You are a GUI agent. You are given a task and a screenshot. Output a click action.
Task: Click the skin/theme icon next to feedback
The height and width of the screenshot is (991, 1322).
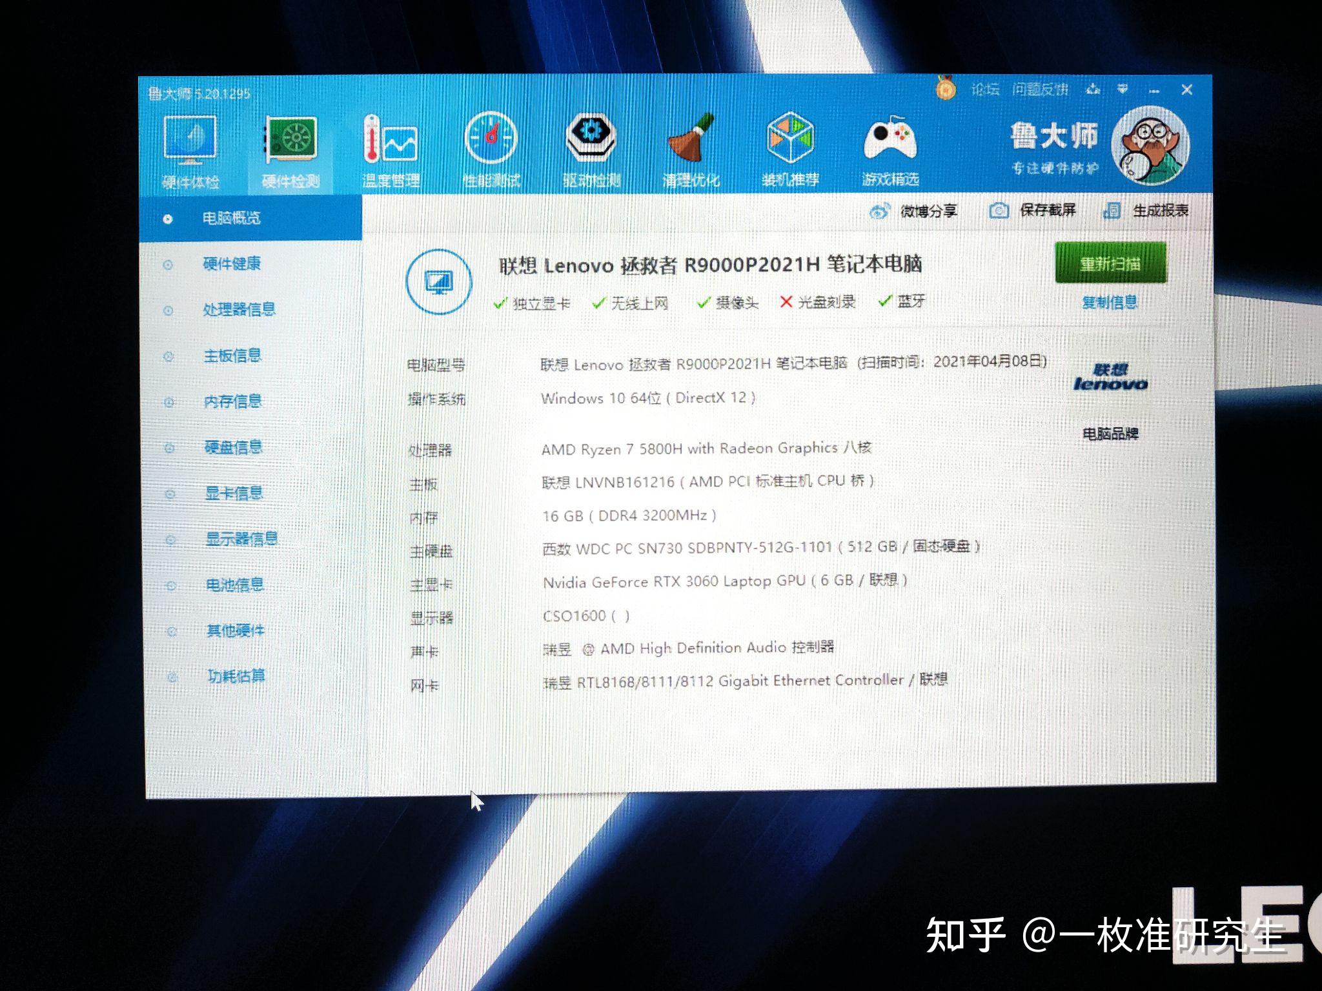[x=1093, y=90]
